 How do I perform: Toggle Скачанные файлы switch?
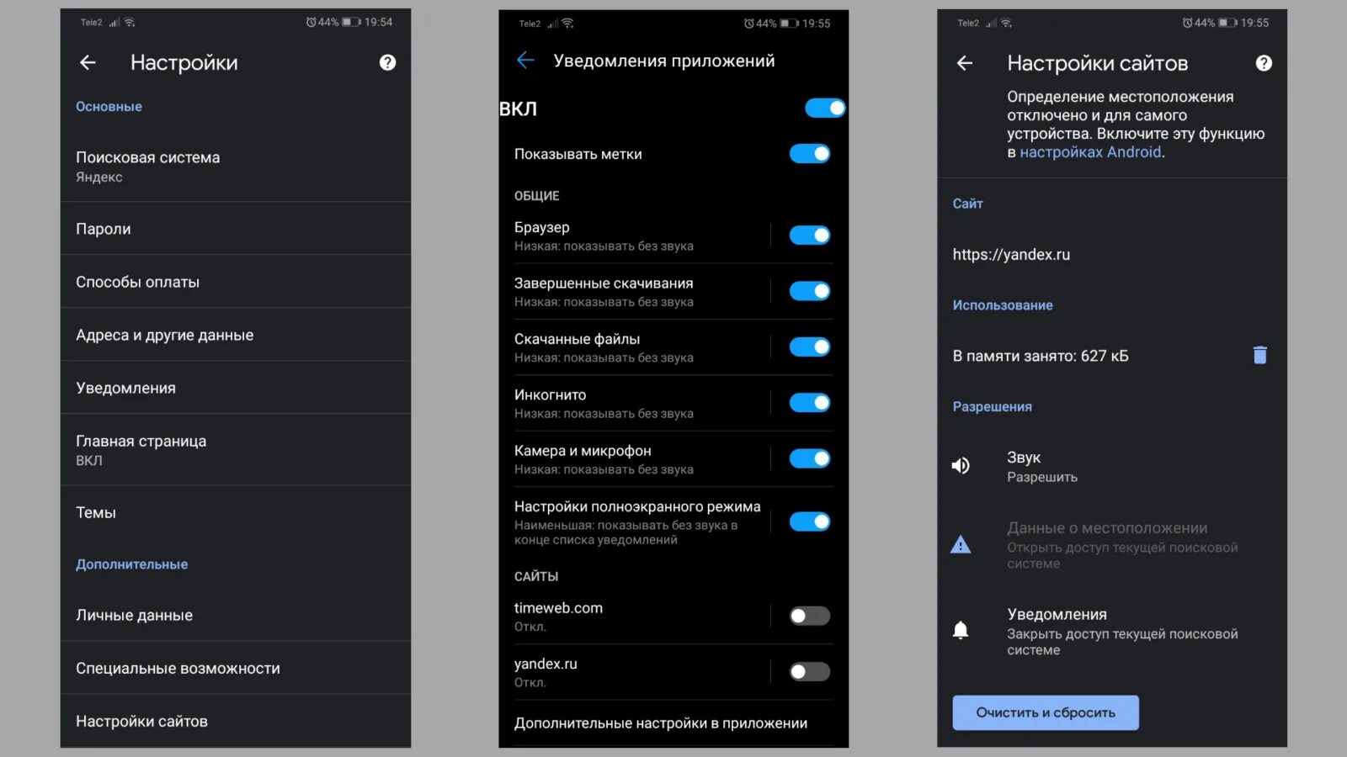tap(810, 347)
